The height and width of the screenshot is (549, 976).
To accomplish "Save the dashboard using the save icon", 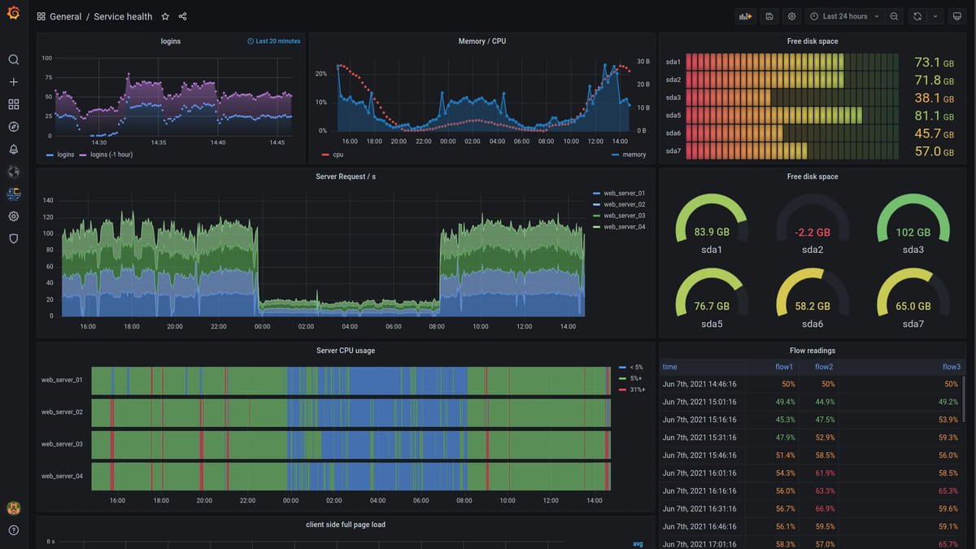I will [x=769, y=15].
